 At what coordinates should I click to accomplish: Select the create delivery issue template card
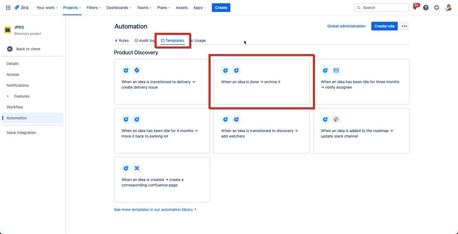pyautogui.click(x=162, y=82)
